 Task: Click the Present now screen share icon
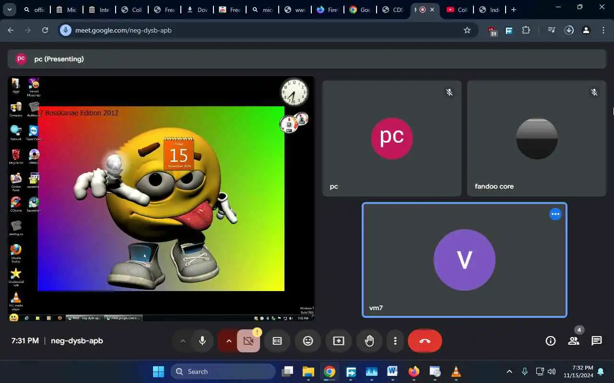click(x=339, y=341)
